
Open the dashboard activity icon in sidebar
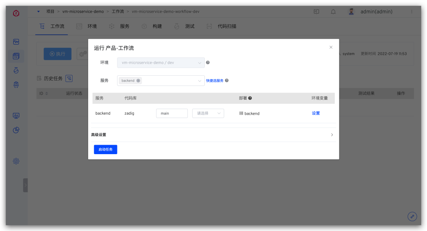(16, 42)
